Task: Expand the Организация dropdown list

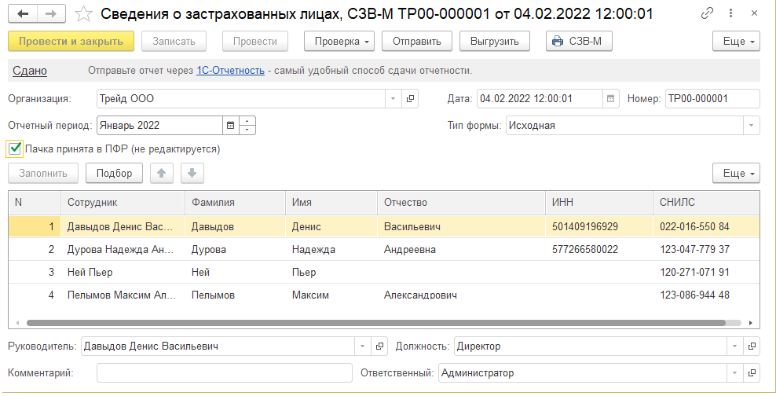Action: coord(393,99)
